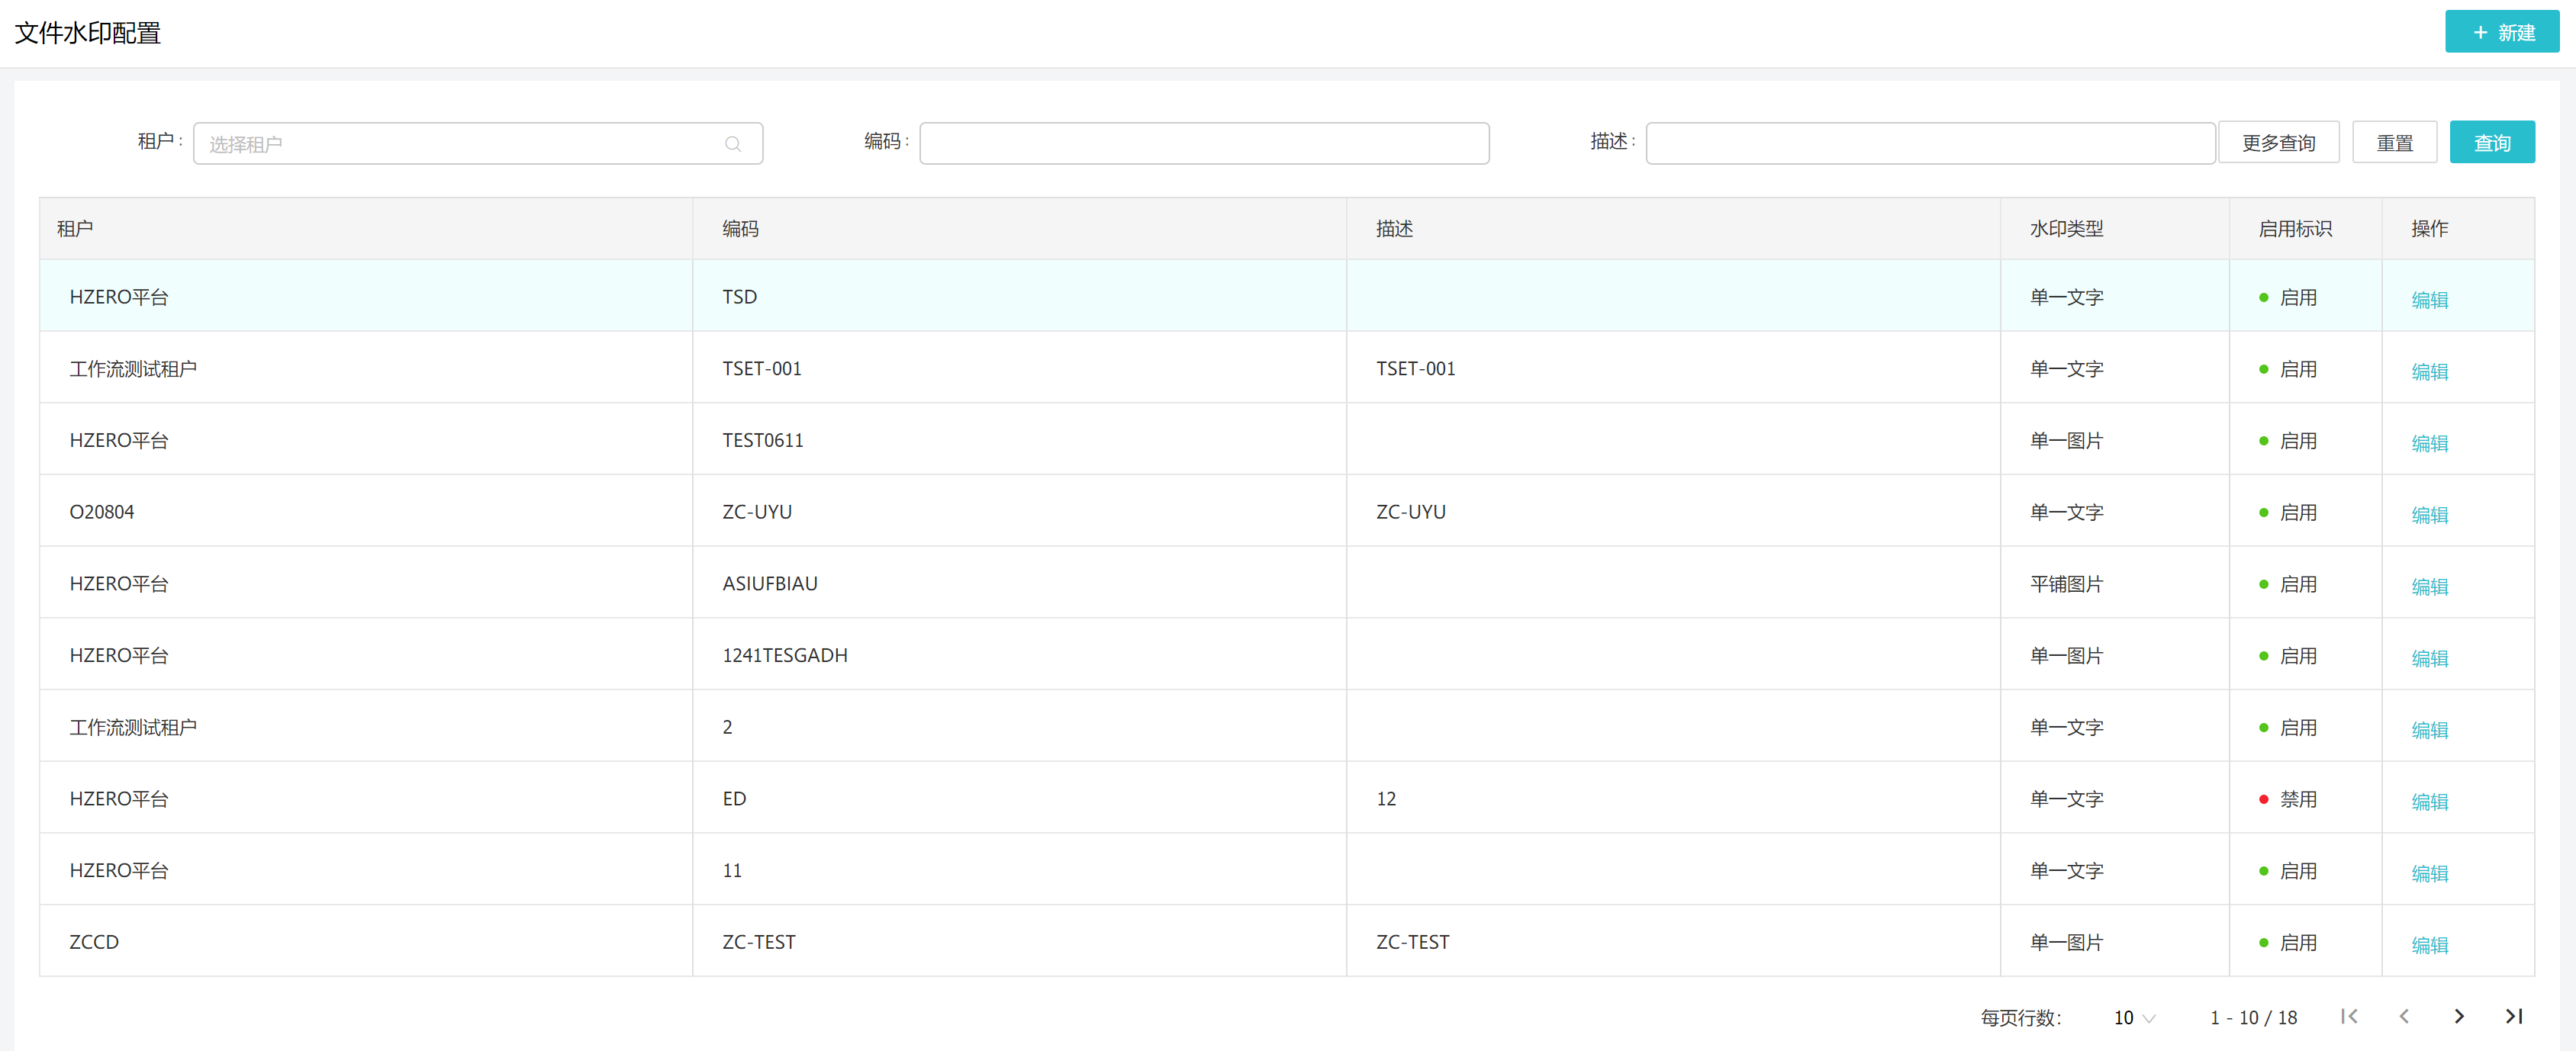Click 工作流测试租户 in TSET-001 row
This screenshot has height=1051, width=2576.
pyautogui.click(x=132, y=369)
